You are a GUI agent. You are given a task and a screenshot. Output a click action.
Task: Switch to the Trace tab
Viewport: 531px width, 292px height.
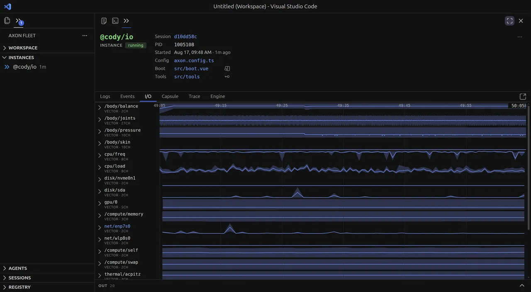tap(194, 96)
